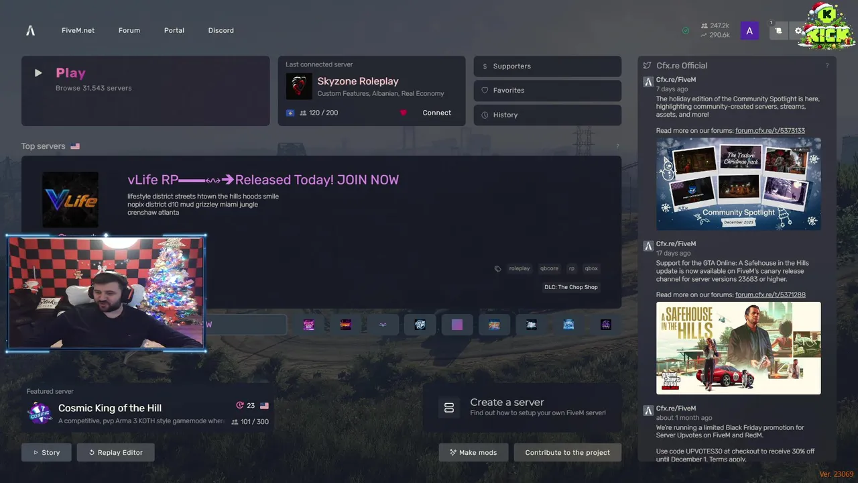This screenshot has width=858, height=483.
Task: Click the US flag on Cosmic featured server
Action: [264, 406]
